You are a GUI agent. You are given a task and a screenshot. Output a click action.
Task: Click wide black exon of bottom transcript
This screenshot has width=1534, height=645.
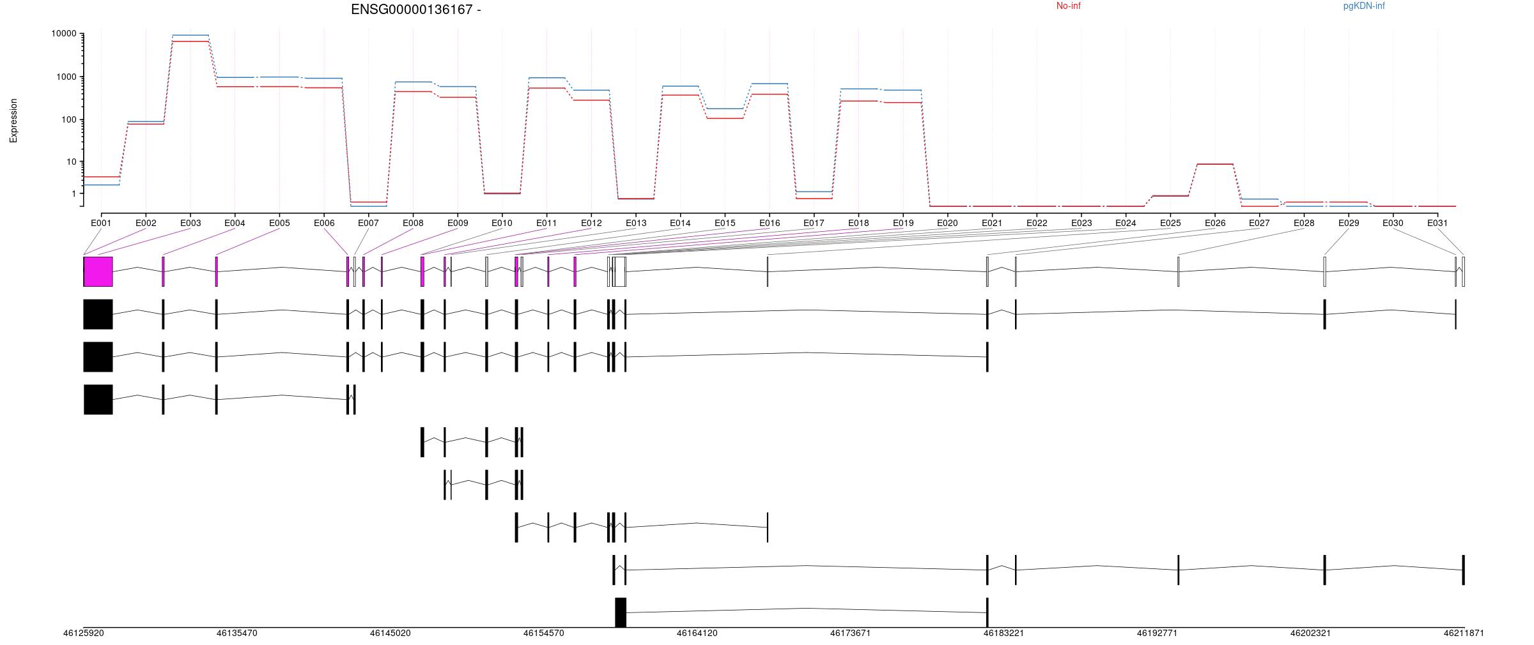click(621, 612)
